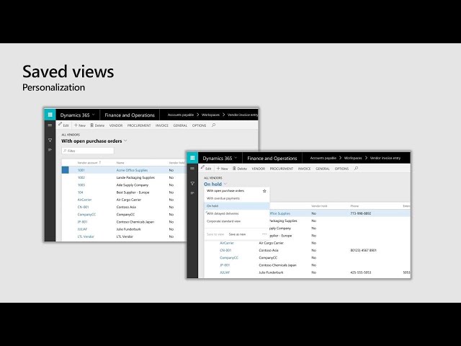Select With overdue payments view

tap(223, 198)
